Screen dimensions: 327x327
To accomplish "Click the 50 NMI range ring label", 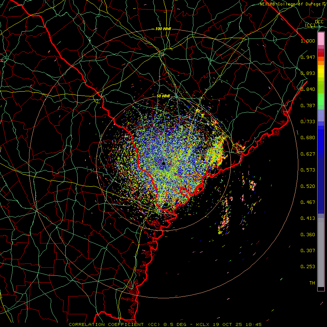I will [163, 96].
